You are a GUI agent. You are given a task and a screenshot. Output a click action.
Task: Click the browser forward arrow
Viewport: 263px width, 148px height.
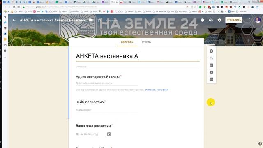[9, 7]
